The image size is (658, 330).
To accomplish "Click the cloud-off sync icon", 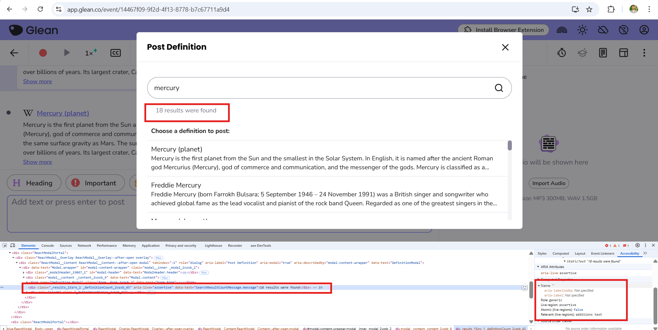I will (x=603, y=30).
